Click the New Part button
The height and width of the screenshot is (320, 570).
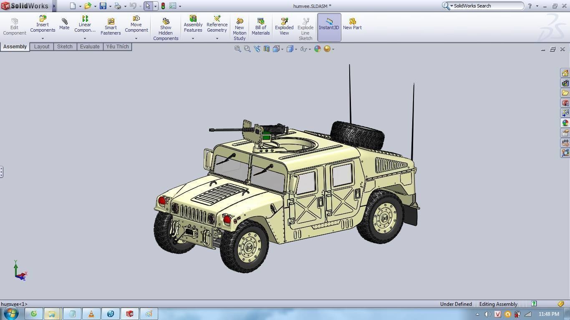pyautogui.click(x=352, y=24)
